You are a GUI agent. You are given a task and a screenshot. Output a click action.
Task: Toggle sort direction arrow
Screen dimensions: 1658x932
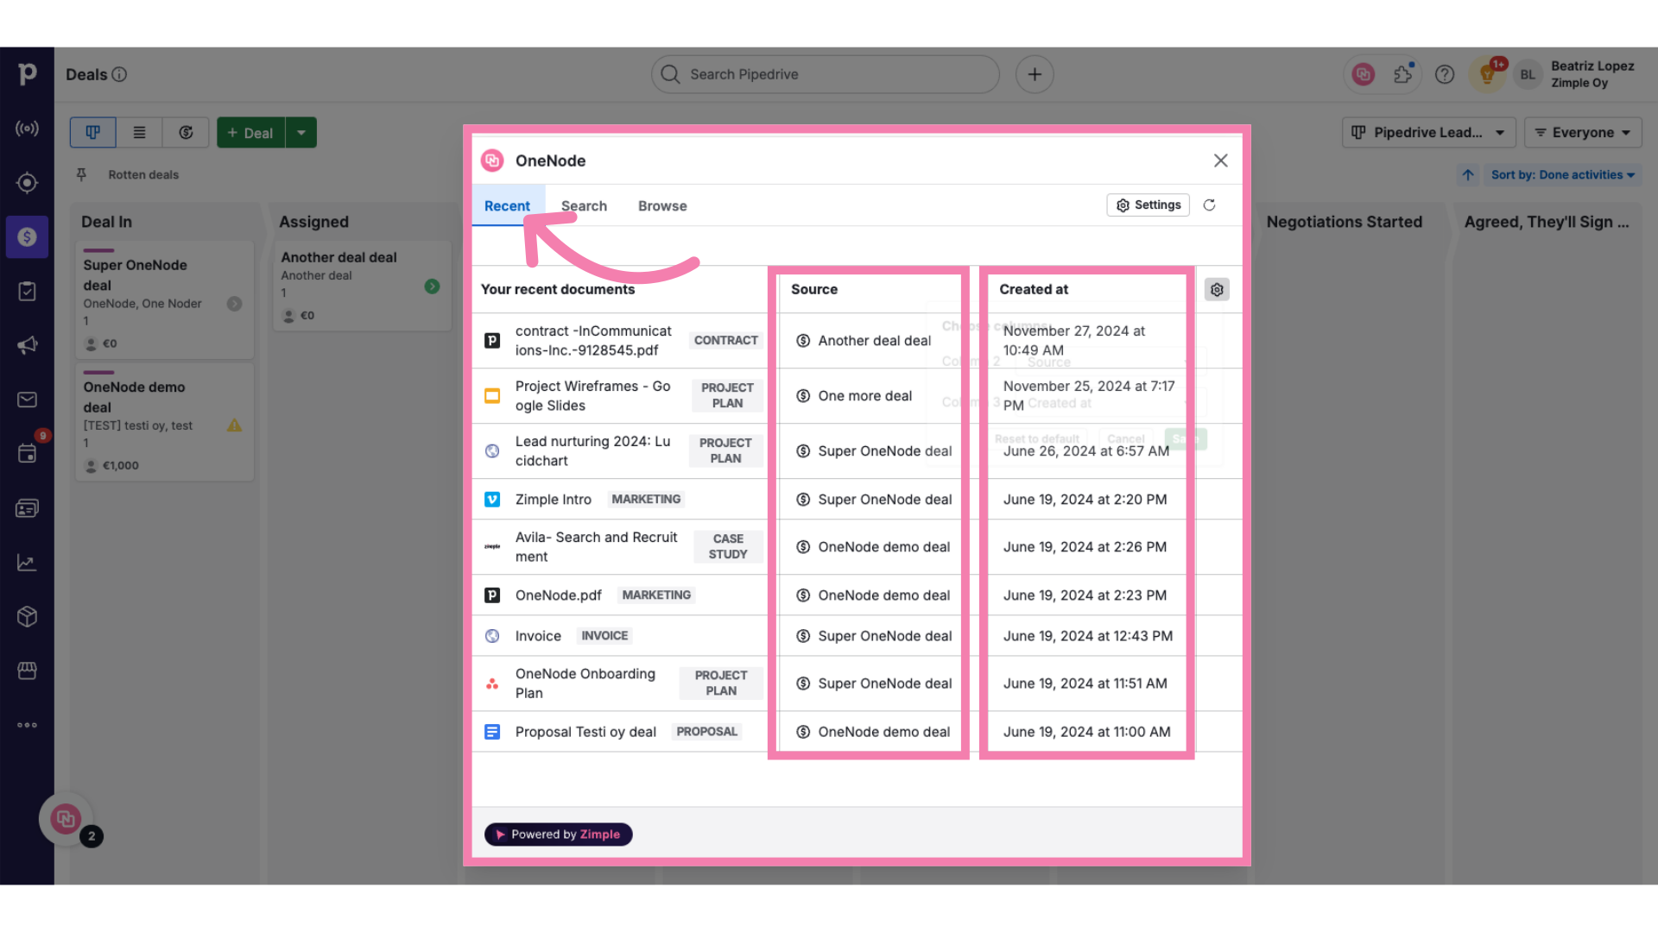[1468, 174]
